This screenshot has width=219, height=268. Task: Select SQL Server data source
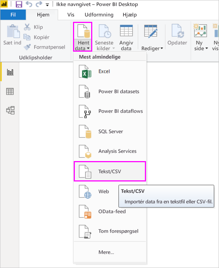[110, 131]
